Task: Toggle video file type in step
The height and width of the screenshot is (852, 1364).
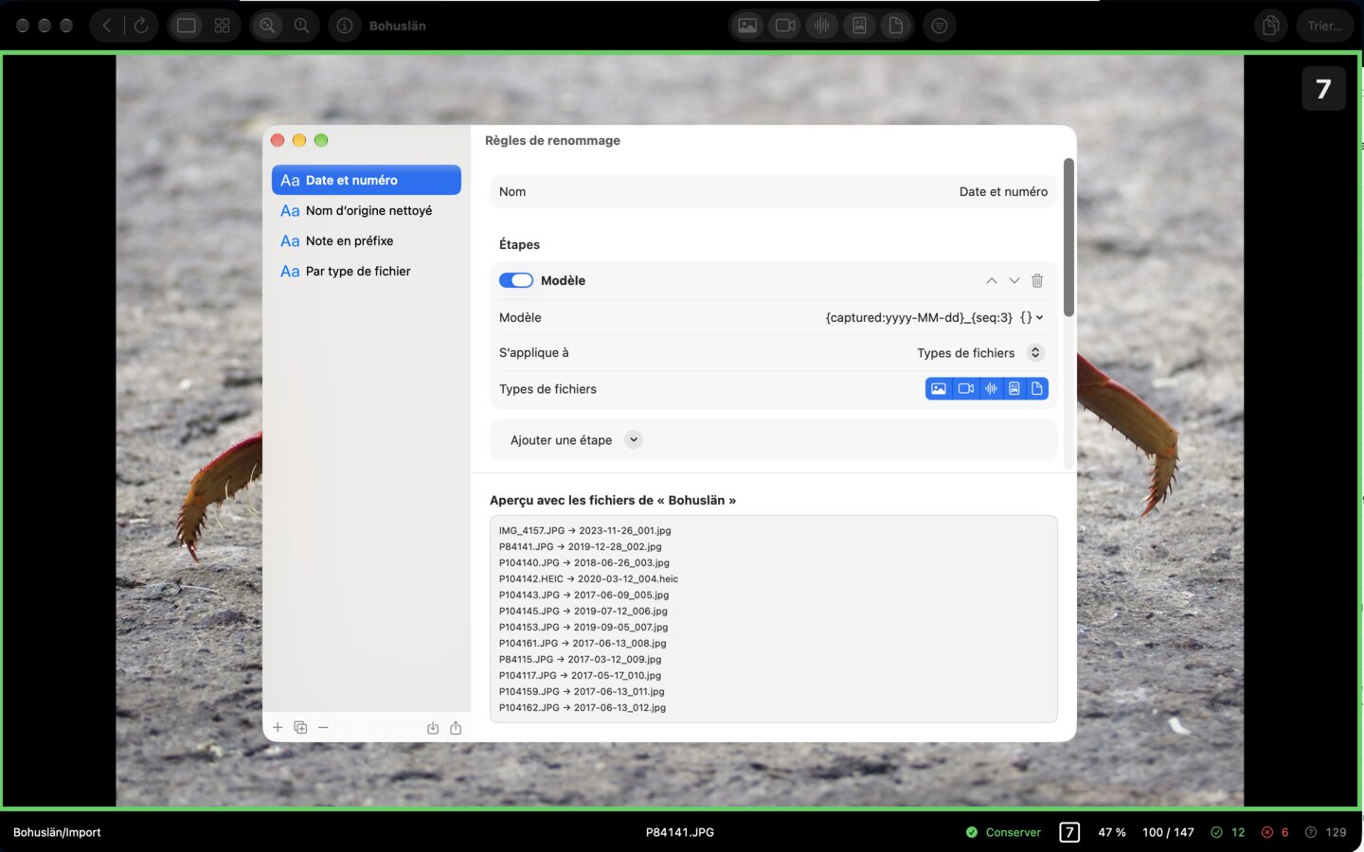Action: [966, 388]
